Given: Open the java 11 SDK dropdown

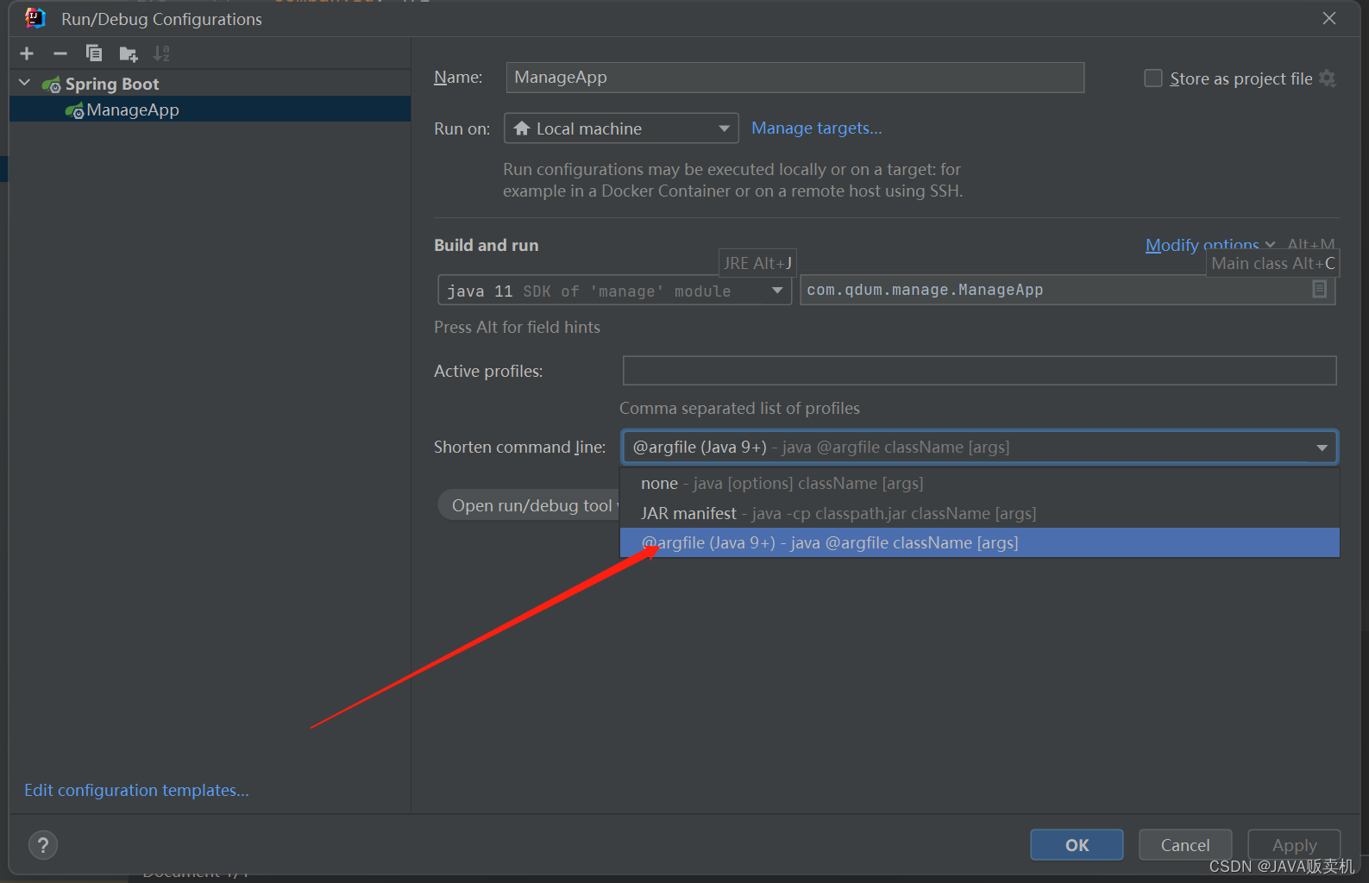Looking at the screenshot, I should [614, 291].
